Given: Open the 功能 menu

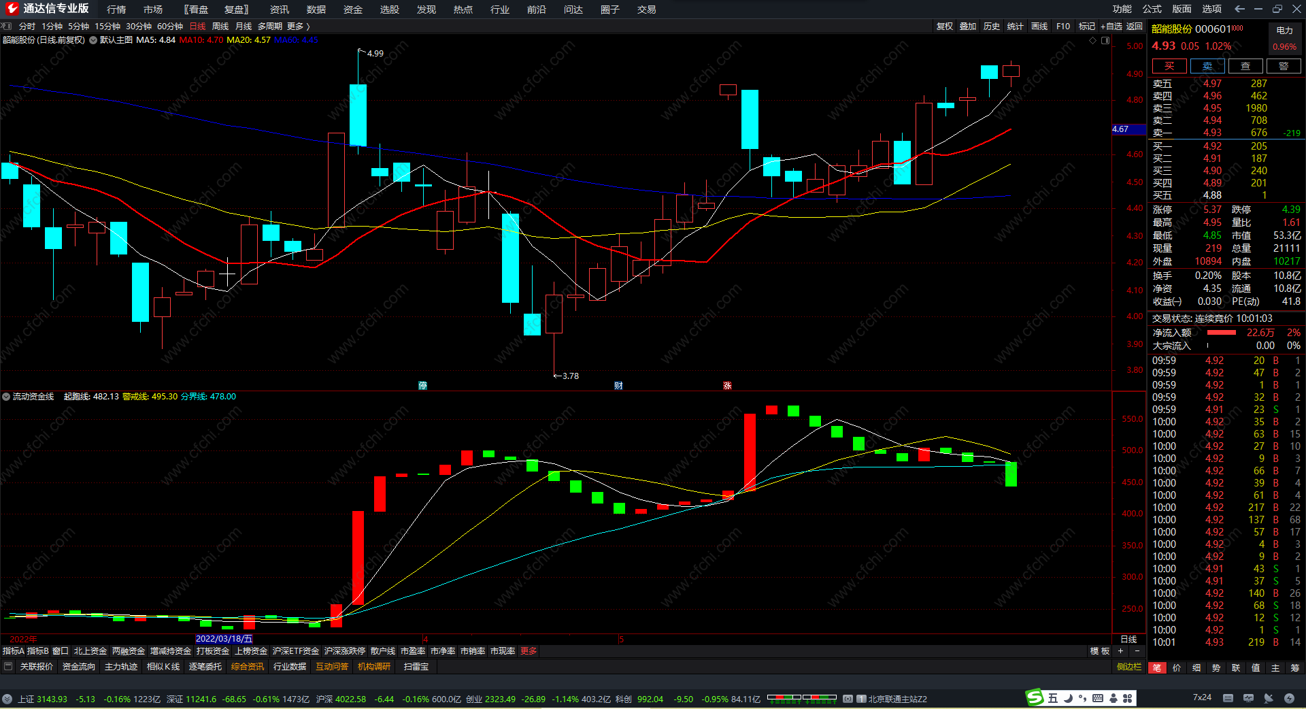Looking at the screenshot, I should pos(1122,9).
